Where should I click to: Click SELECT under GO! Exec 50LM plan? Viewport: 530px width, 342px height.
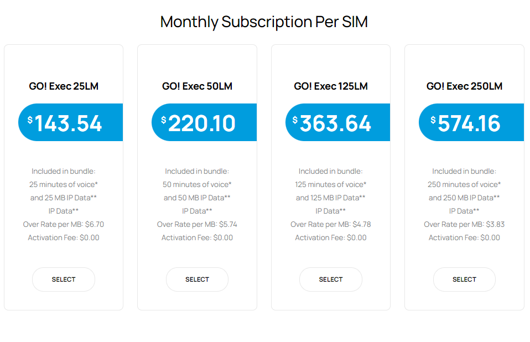[197, 279]
